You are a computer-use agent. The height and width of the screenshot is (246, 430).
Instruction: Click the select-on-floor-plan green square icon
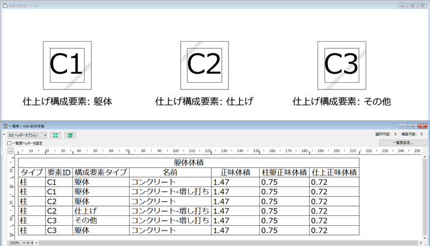[56, 136]
